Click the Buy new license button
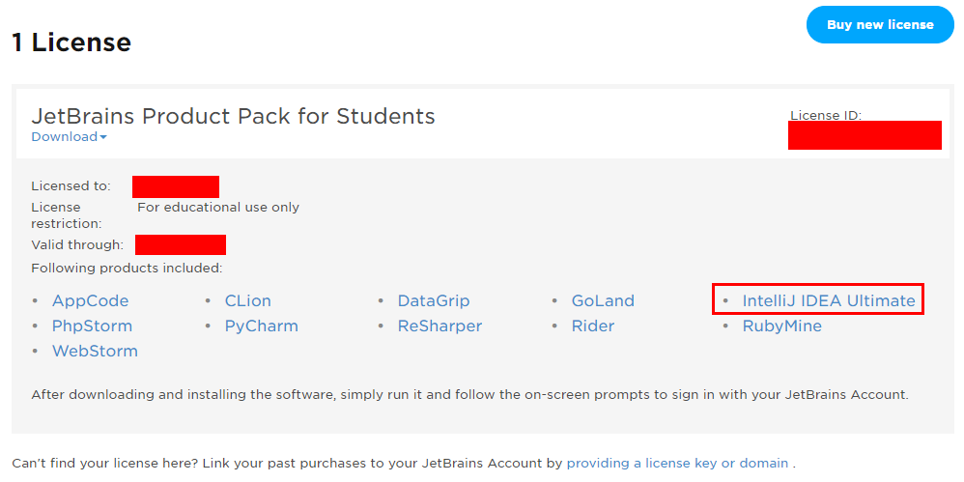This screenshot has height=482, width=964. point(880,24)
